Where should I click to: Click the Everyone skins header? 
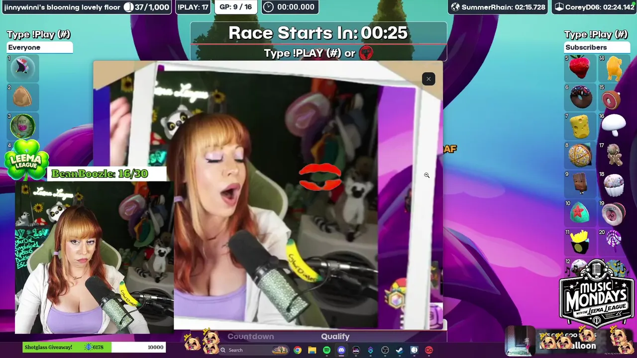pyautogui.click(x=40, y=47)
